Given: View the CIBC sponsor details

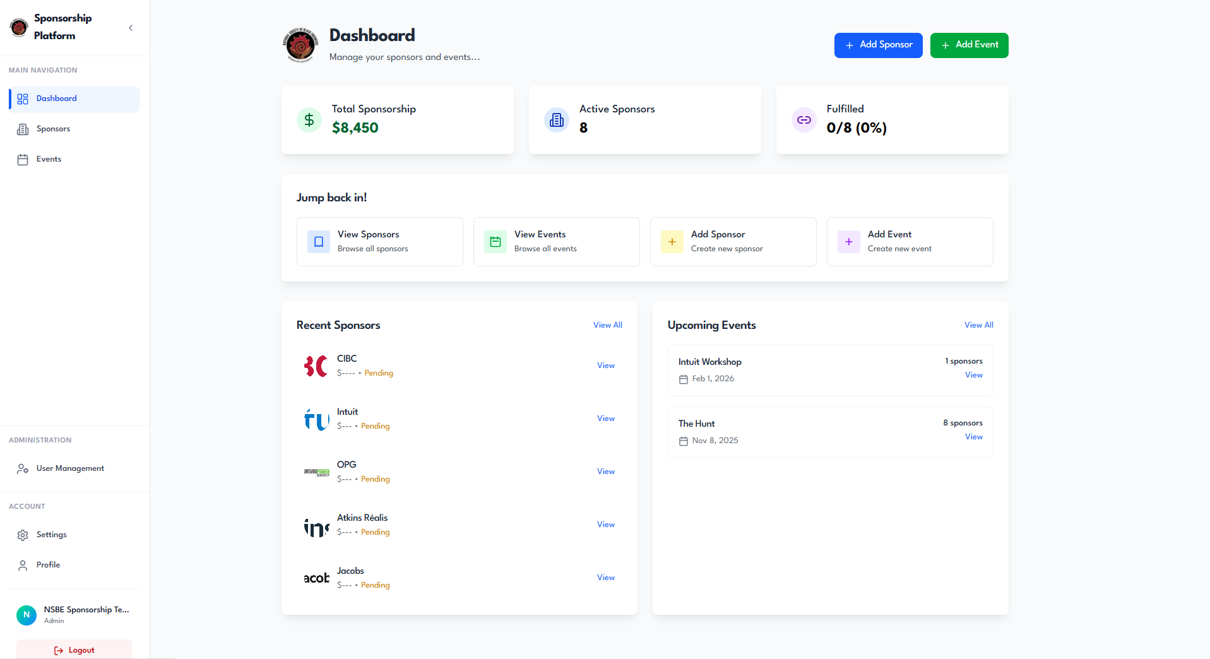Looking at the screenshot, I should (605, 365).
